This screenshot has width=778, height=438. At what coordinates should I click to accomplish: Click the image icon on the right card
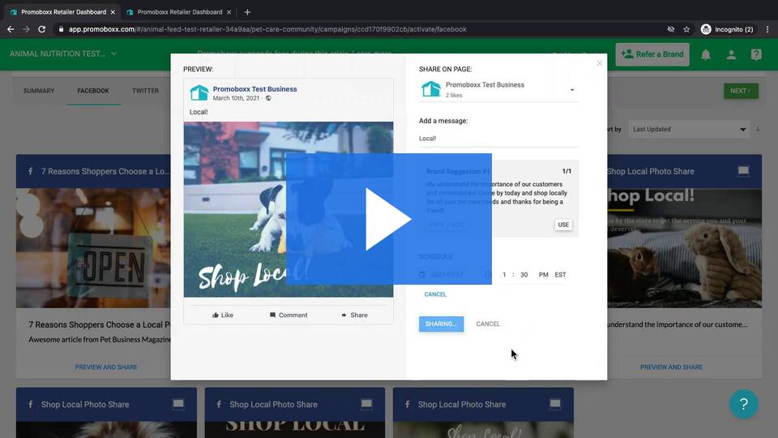coord(743,171)
